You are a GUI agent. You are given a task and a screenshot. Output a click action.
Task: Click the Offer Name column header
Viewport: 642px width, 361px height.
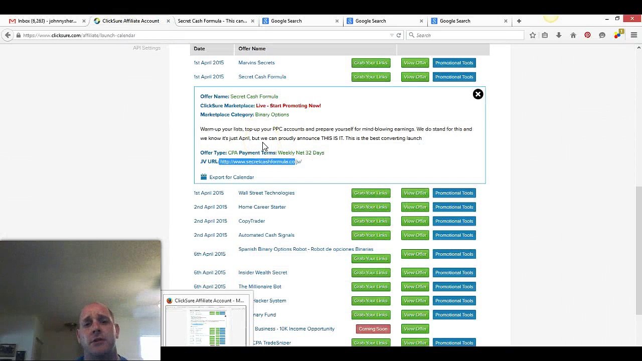252,49
